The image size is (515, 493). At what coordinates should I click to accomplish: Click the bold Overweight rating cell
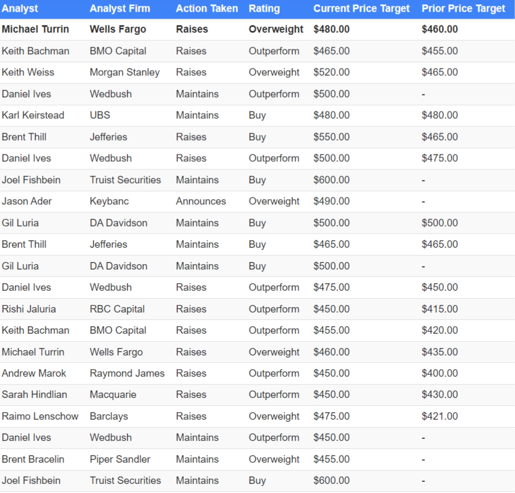276,29
